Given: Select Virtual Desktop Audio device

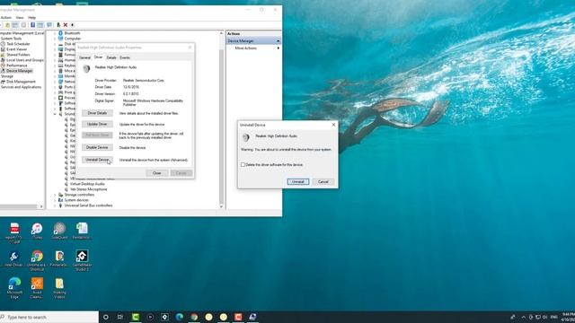Looking at the screenshot, I should coord(87,184).
